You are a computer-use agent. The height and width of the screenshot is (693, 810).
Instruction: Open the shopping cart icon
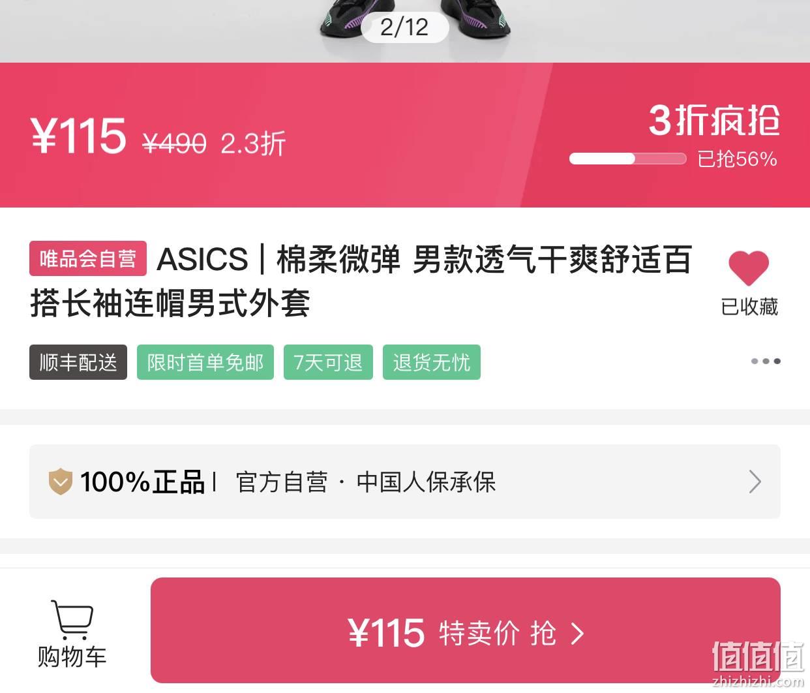click(x=72, y=621)
